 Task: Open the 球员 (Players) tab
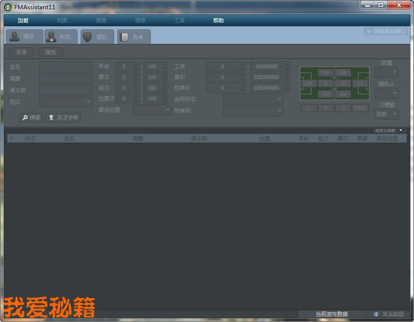tap(23, 37)
